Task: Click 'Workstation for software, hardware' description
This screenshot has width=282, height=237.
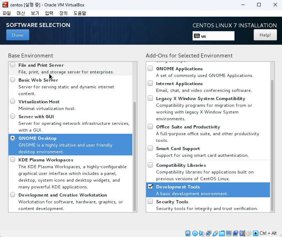Action: [71, 205]
